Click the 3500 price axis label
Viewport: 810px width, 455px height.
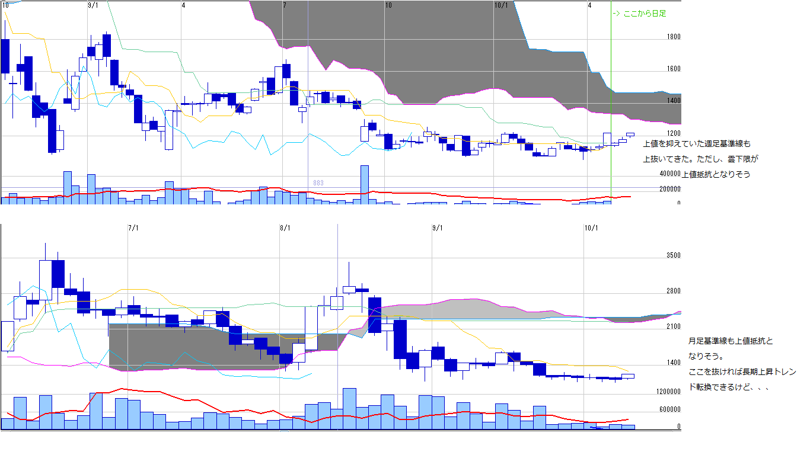[674, 256]
